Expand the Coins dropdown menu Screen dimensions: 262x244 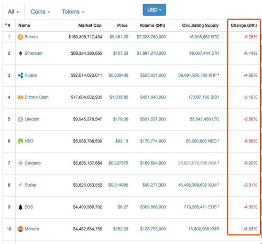[40, 12]
